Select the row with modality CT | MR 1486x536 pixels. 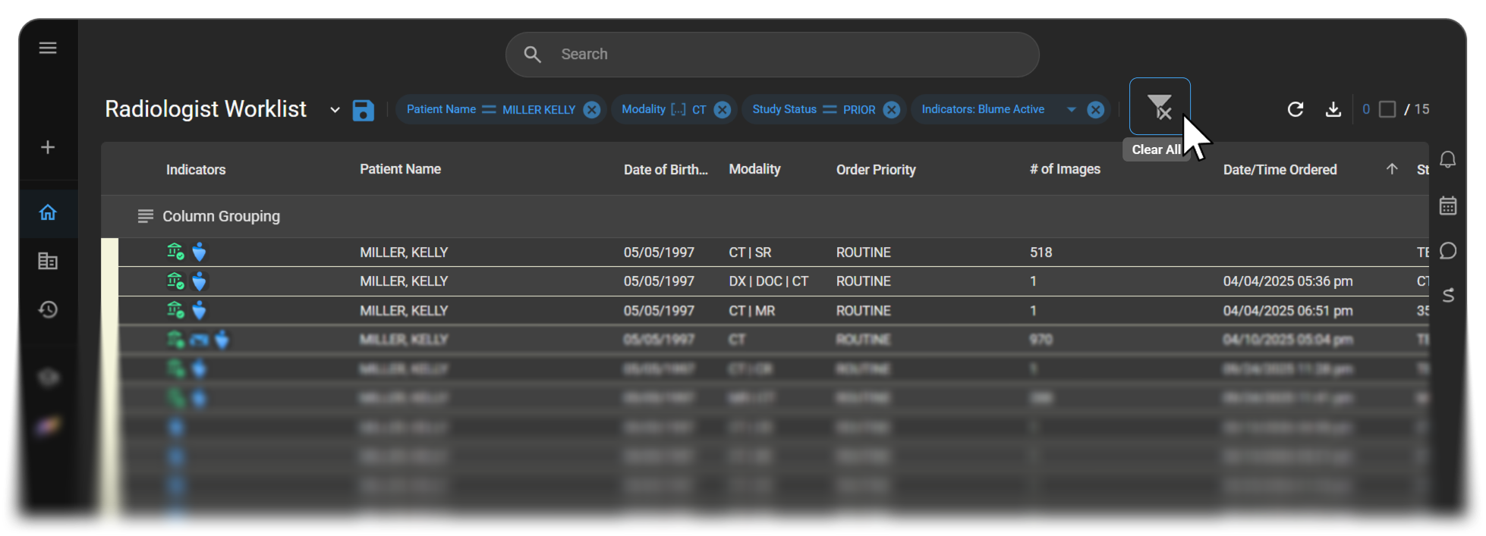click(x=773, y=311)
